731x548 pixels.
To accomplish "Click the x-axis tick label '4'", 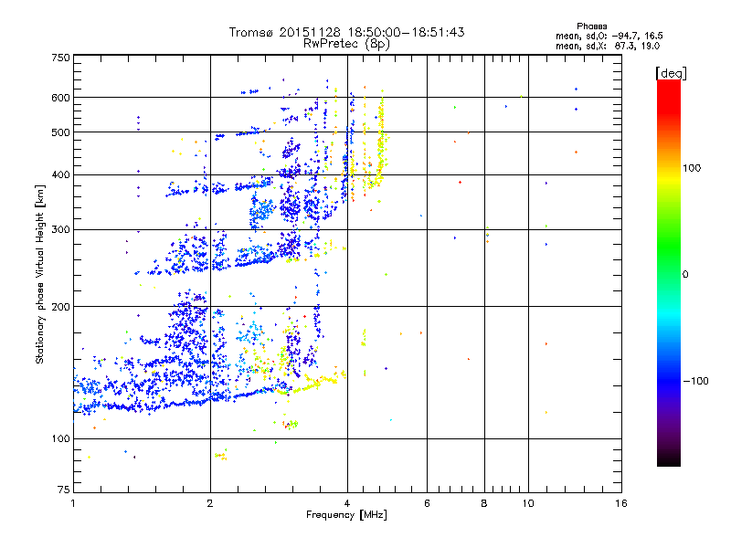I will click(347, 503).
